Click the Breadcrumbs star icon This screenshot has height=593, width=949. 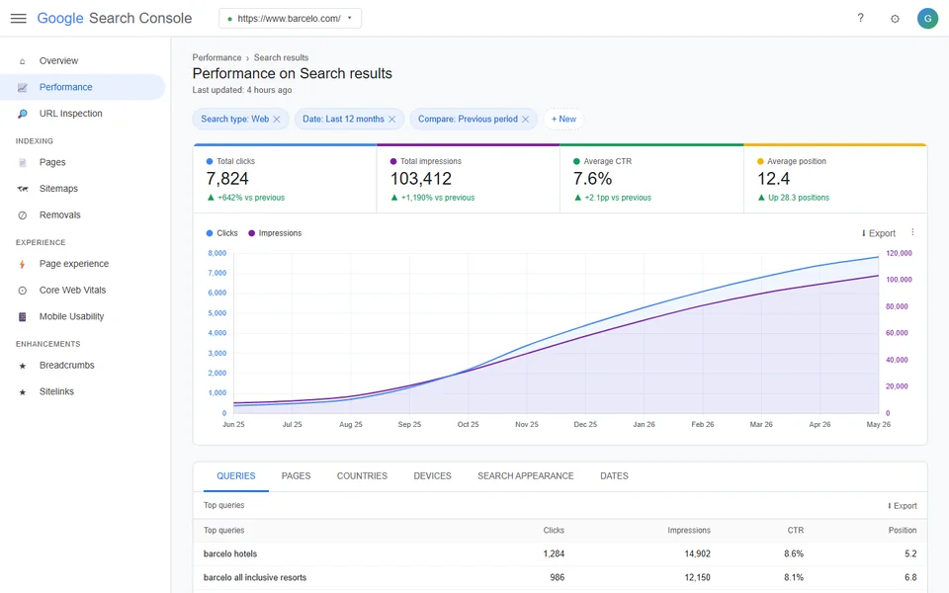point(23,366)
